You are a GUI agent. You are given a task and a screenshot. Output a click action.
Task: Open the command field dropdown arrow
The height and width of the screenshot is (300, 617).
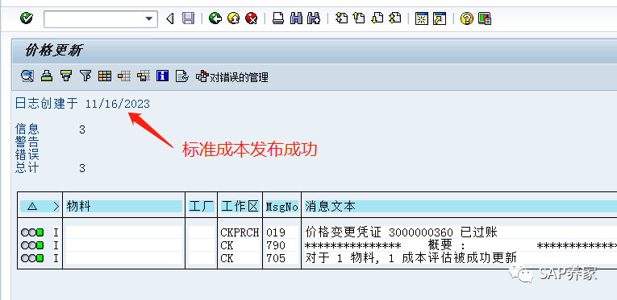[148, 18]
